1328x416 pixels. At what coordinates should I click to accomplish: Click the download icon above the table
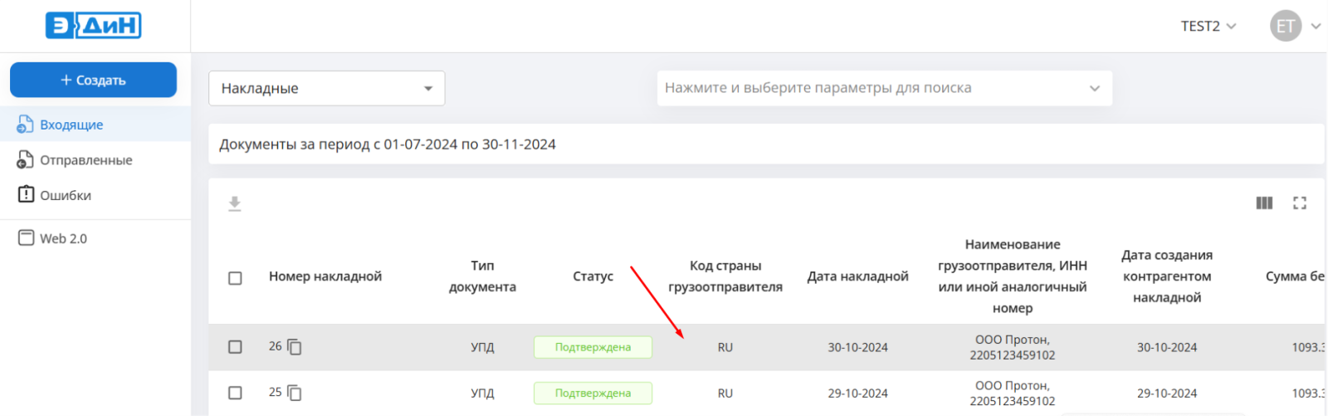coord(235,203)
